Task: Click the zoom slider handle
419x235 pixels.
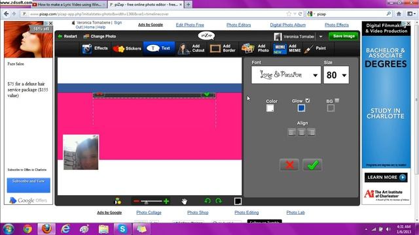Action: coord(146,202)
